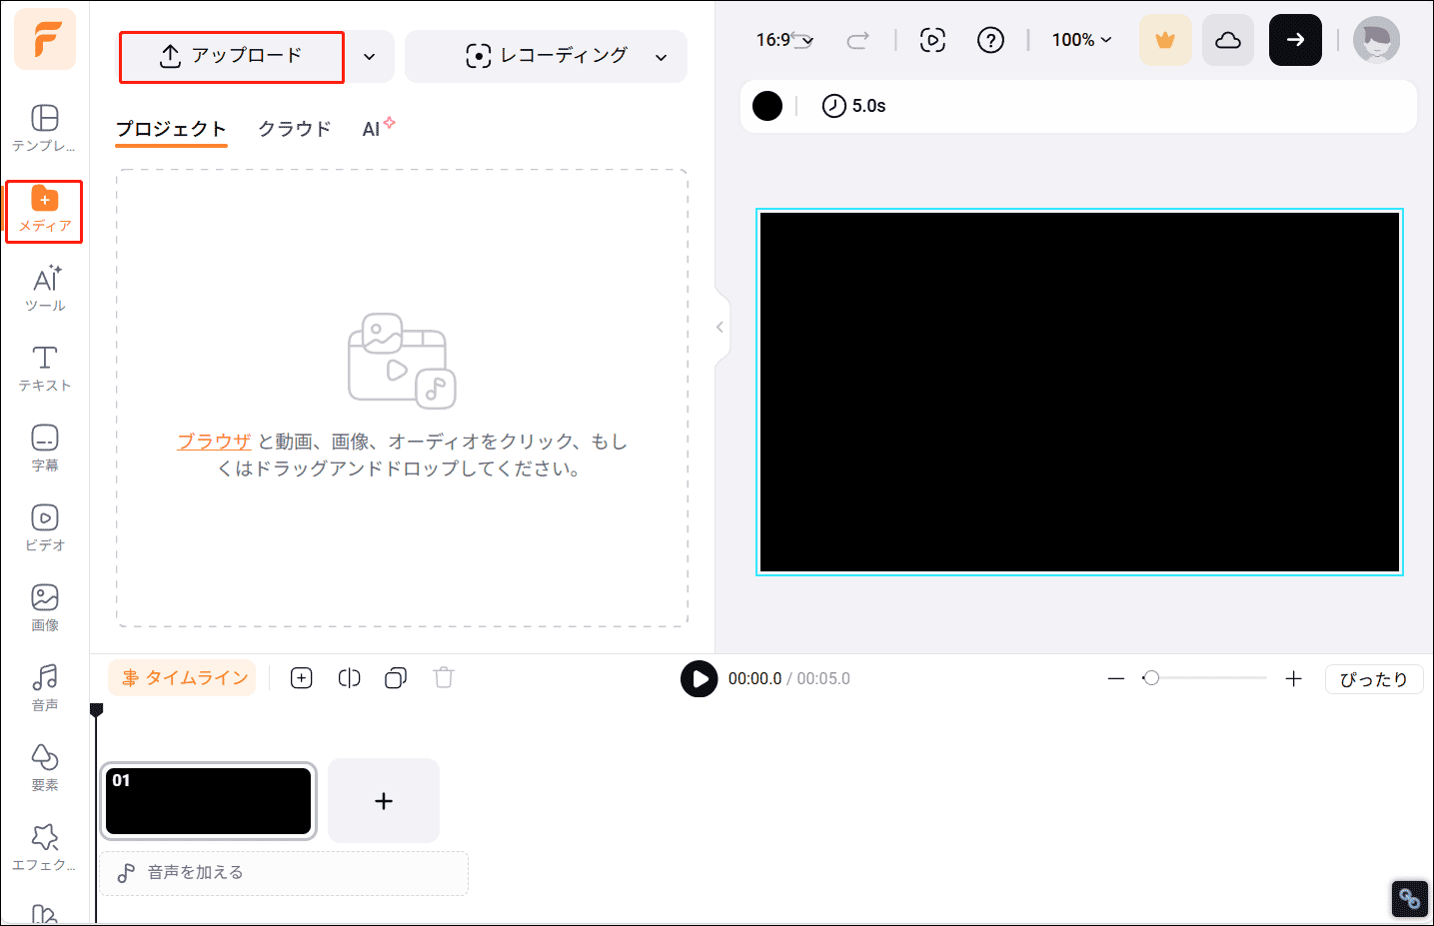
Task: Toggle the タイムライン storyboard view
Action: (182, 677)
